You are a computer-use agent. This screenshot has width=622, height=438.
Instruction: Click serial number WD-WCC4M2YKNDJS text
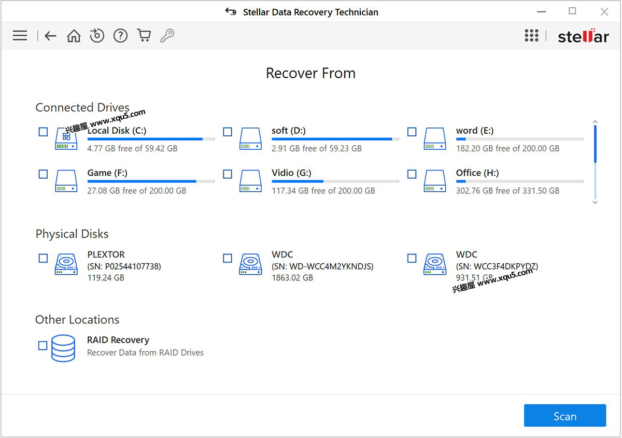(x=322, y=266)
